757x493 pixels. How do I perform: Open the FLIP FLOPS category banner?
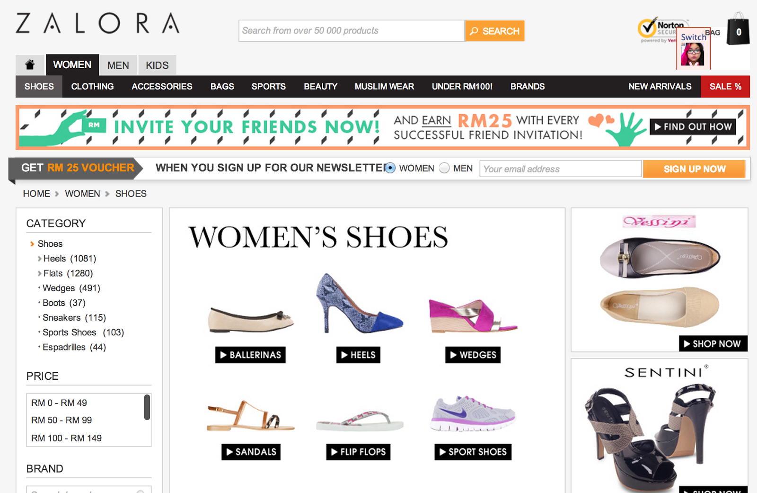[x=358, y=452]
